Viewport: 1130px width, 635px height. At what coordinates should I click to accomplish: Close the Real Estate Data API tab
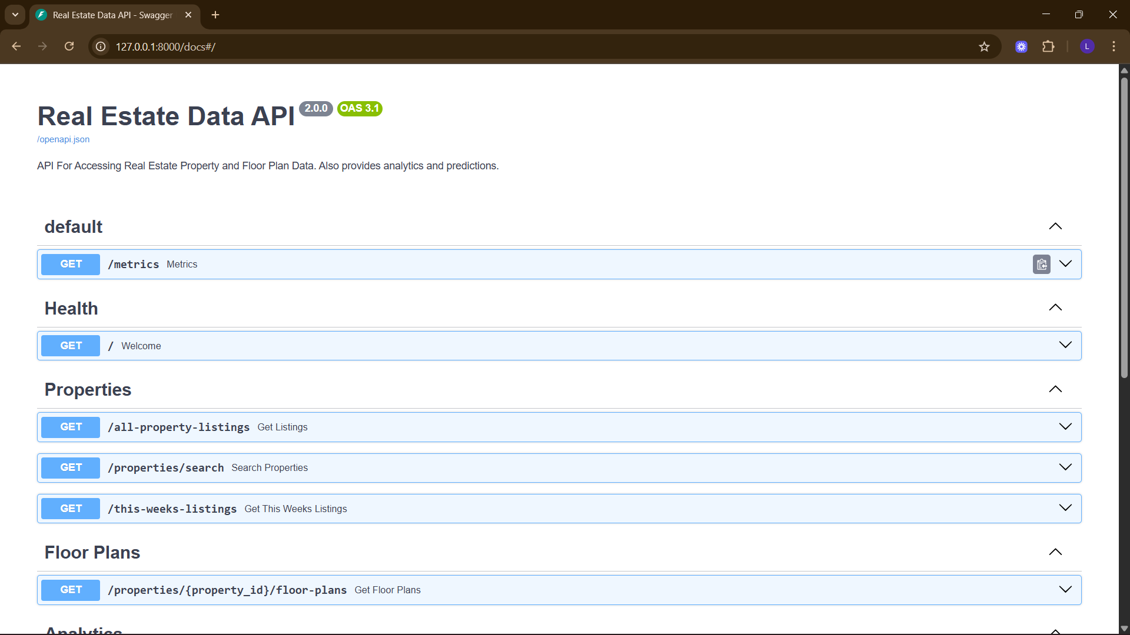tap(188, 15)
